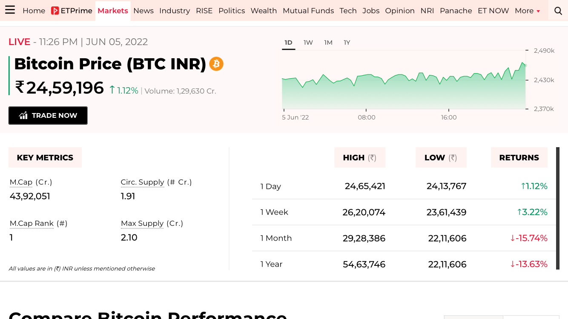Select the 1D chart range tab
This screenshot has height=319, width=568.
tap(288, 43)
